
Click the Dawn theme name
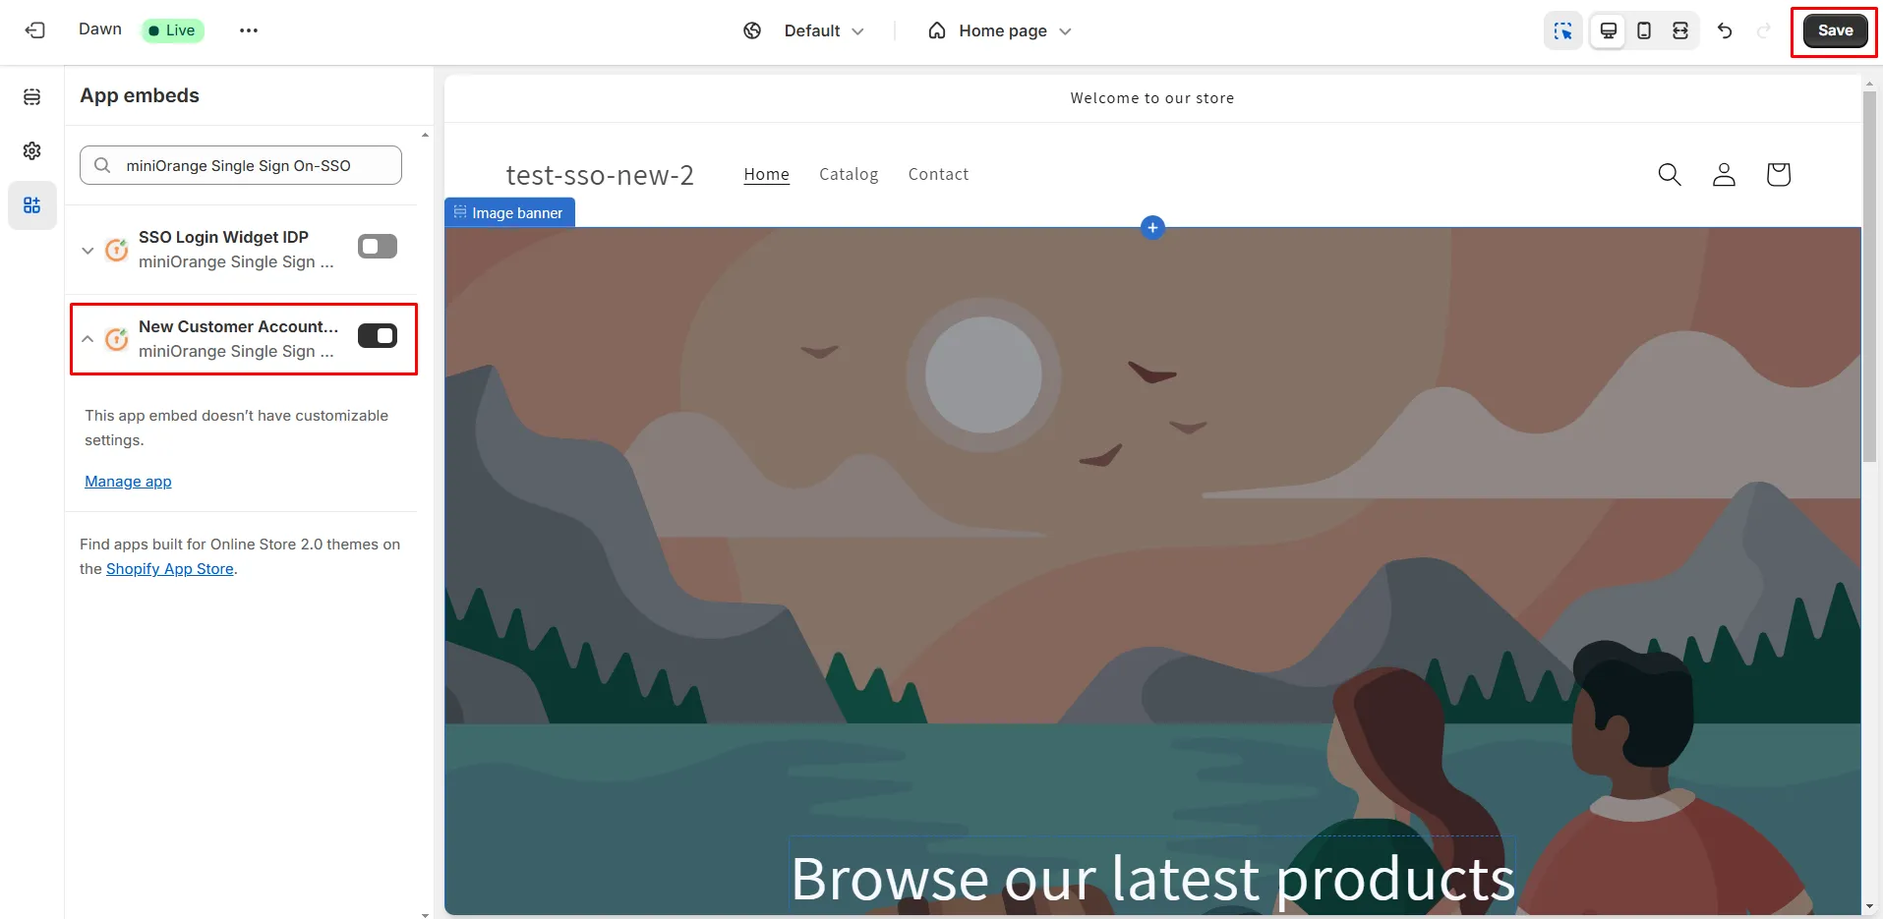click(x=100, y=29)
